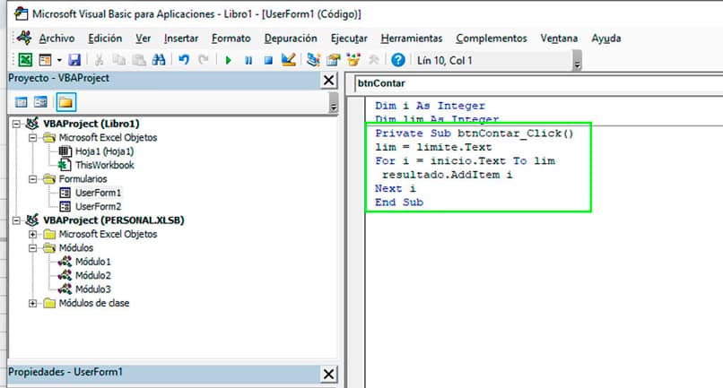Click the 'lim = limite.Text' code line

point(433,147)
